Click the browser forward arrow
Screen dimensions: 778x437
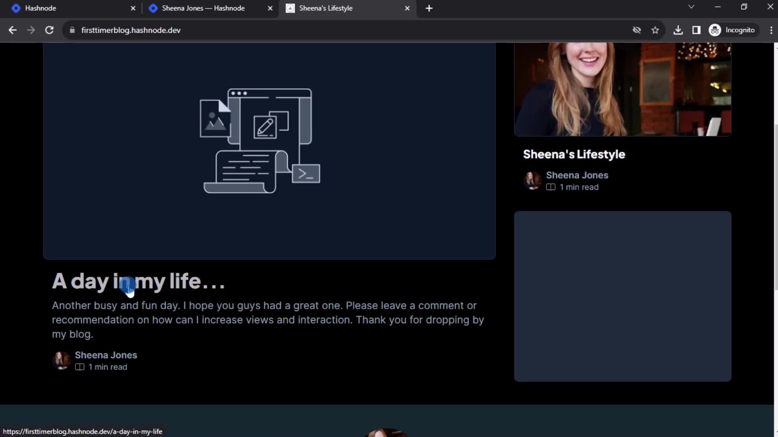coord(31,30)
